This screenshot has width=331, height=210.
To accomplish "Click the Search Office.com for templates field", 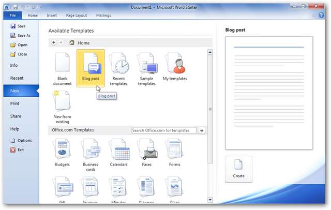I will point(163,130).
